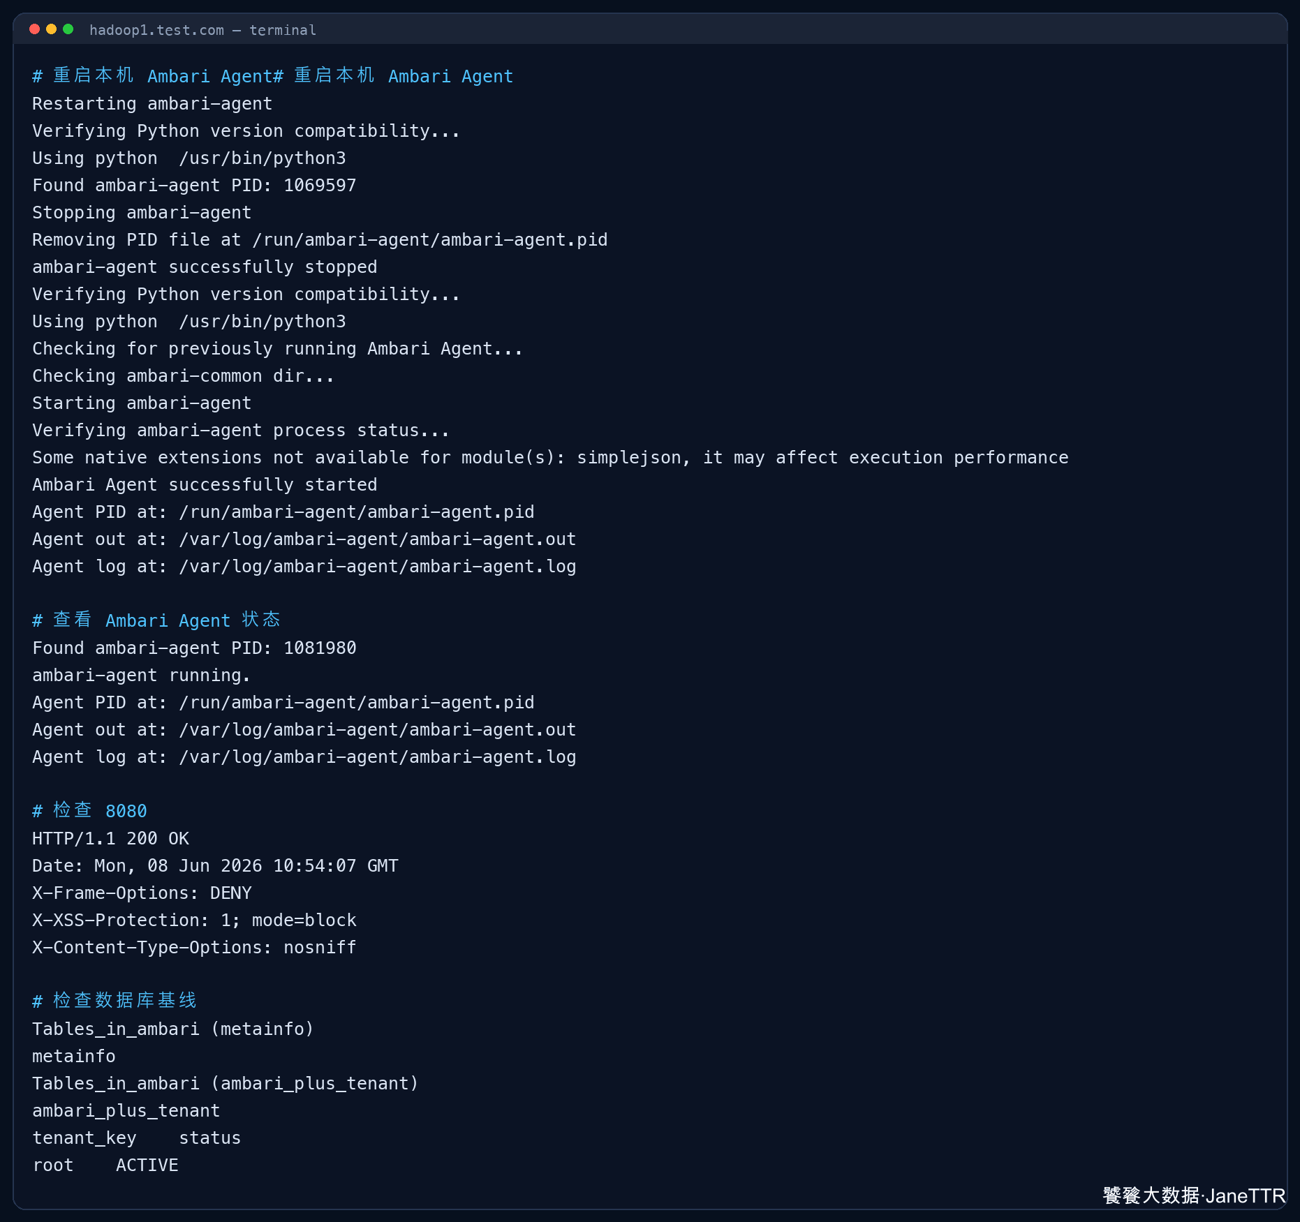Click the 'Removing PID file at' line

(320, 240)
